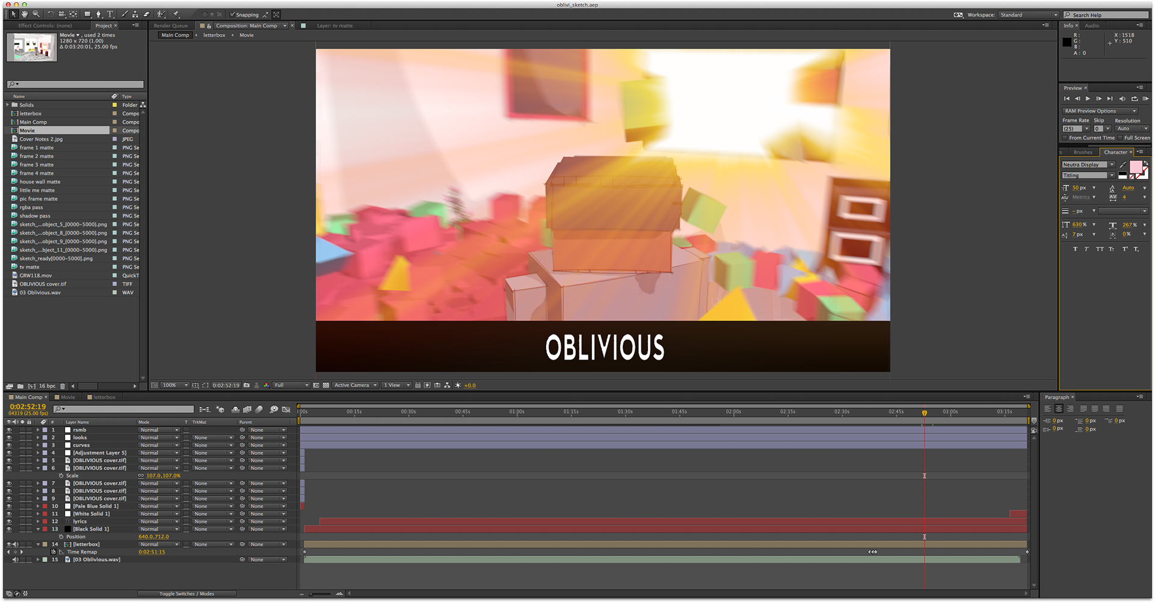Click the Composition Mini-Flowchart icon in timeline
This screenshot has width=1155, height=603.
(205, 409)
